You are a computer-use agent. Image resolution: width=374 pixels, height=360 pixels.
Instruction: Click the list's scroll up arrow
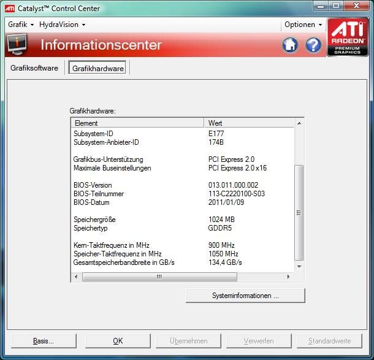click(x=299, y=123)
